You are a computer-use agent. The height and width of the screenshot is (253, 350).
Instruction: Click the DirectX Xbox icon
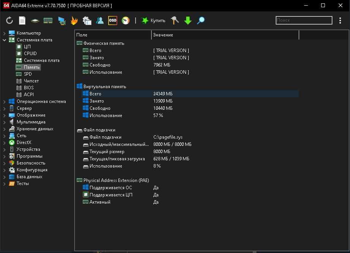(x=12, y=142)
